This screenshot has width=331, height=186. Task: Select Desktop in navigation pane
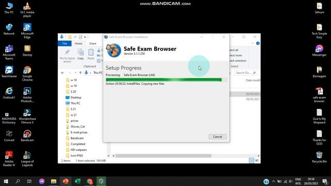click(73, 98)
